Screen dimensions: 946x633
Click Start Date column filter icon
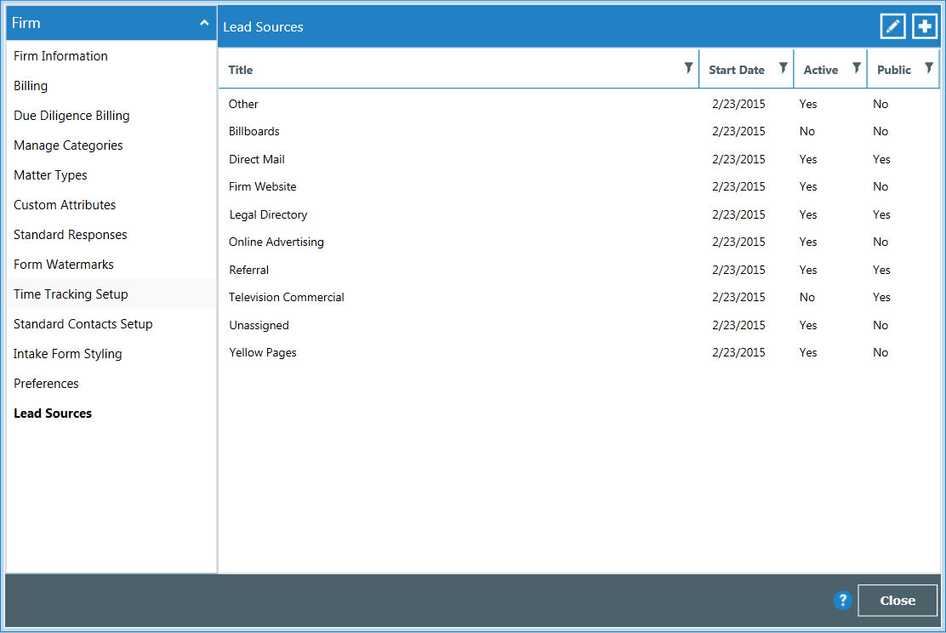[x=783, y=68]
